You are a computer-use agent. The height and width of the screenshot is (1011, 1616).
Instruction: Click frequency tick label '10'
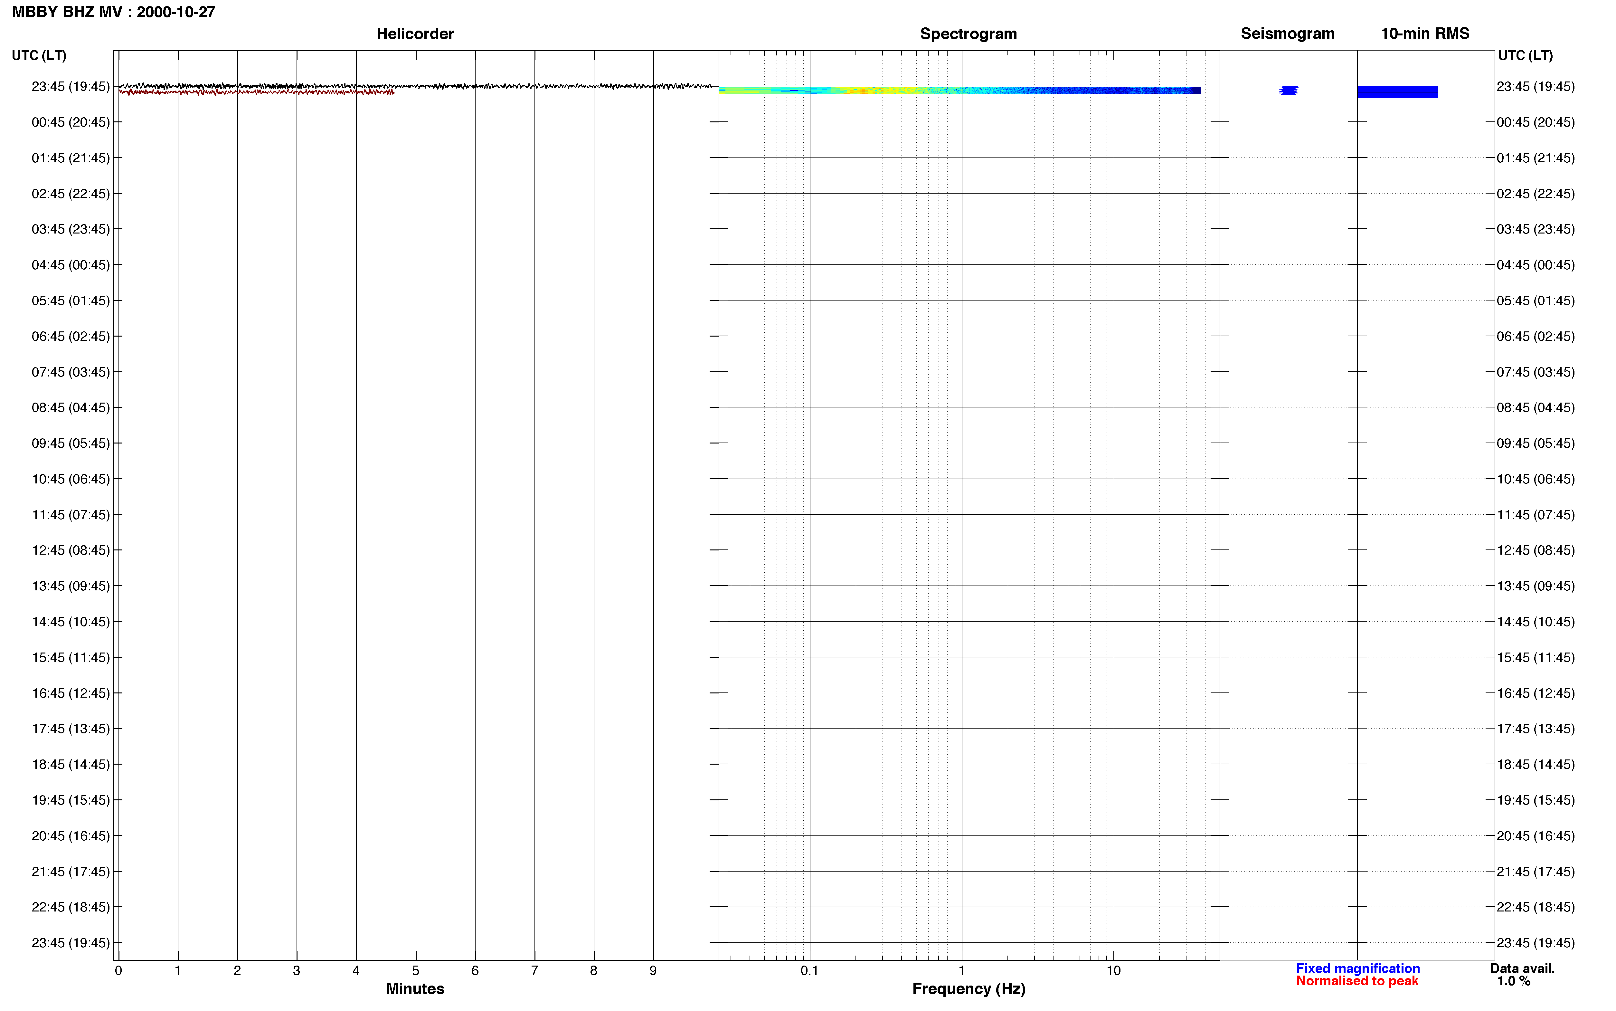point(1113,971)
